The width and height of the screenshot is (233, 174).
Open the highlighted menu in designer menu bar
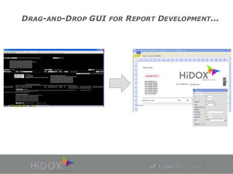(138, 53)
